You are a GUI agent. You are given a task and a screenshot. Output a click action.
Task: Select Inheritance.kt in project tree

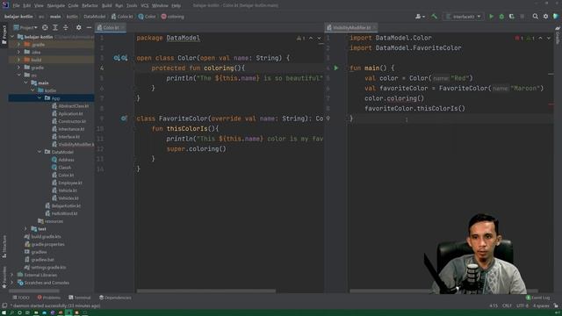[x=68, y=129]
